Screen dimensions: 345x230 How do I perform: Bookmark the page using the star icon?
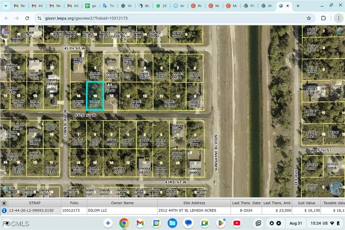tap(309, 18)
